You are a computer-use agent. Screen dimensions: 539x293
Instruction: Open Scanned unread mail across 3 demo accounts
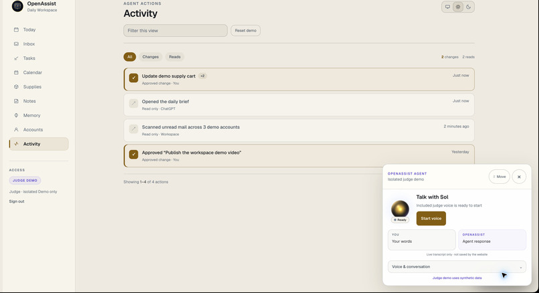coord(299,130)
